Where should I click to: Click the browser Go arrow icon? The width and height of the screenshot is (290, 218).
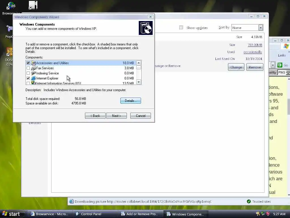click(x=280, y=65)
